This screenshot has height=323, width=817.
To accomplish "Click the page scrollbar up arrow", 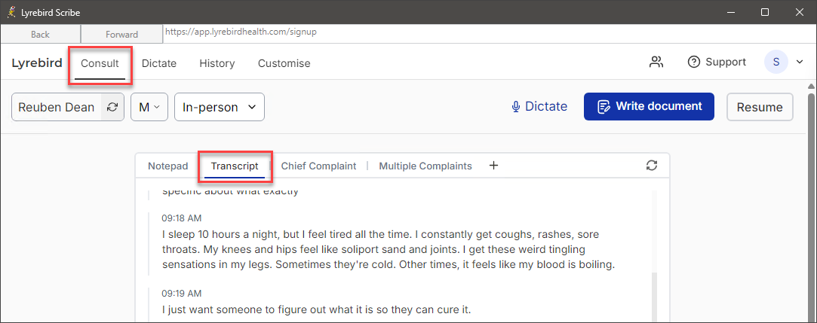I will point(811,87).
